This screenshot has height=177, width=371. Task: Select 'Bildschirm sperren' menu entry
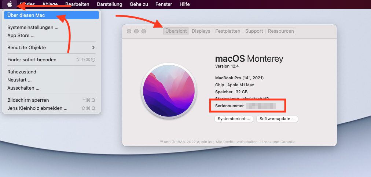click(51, 100)
